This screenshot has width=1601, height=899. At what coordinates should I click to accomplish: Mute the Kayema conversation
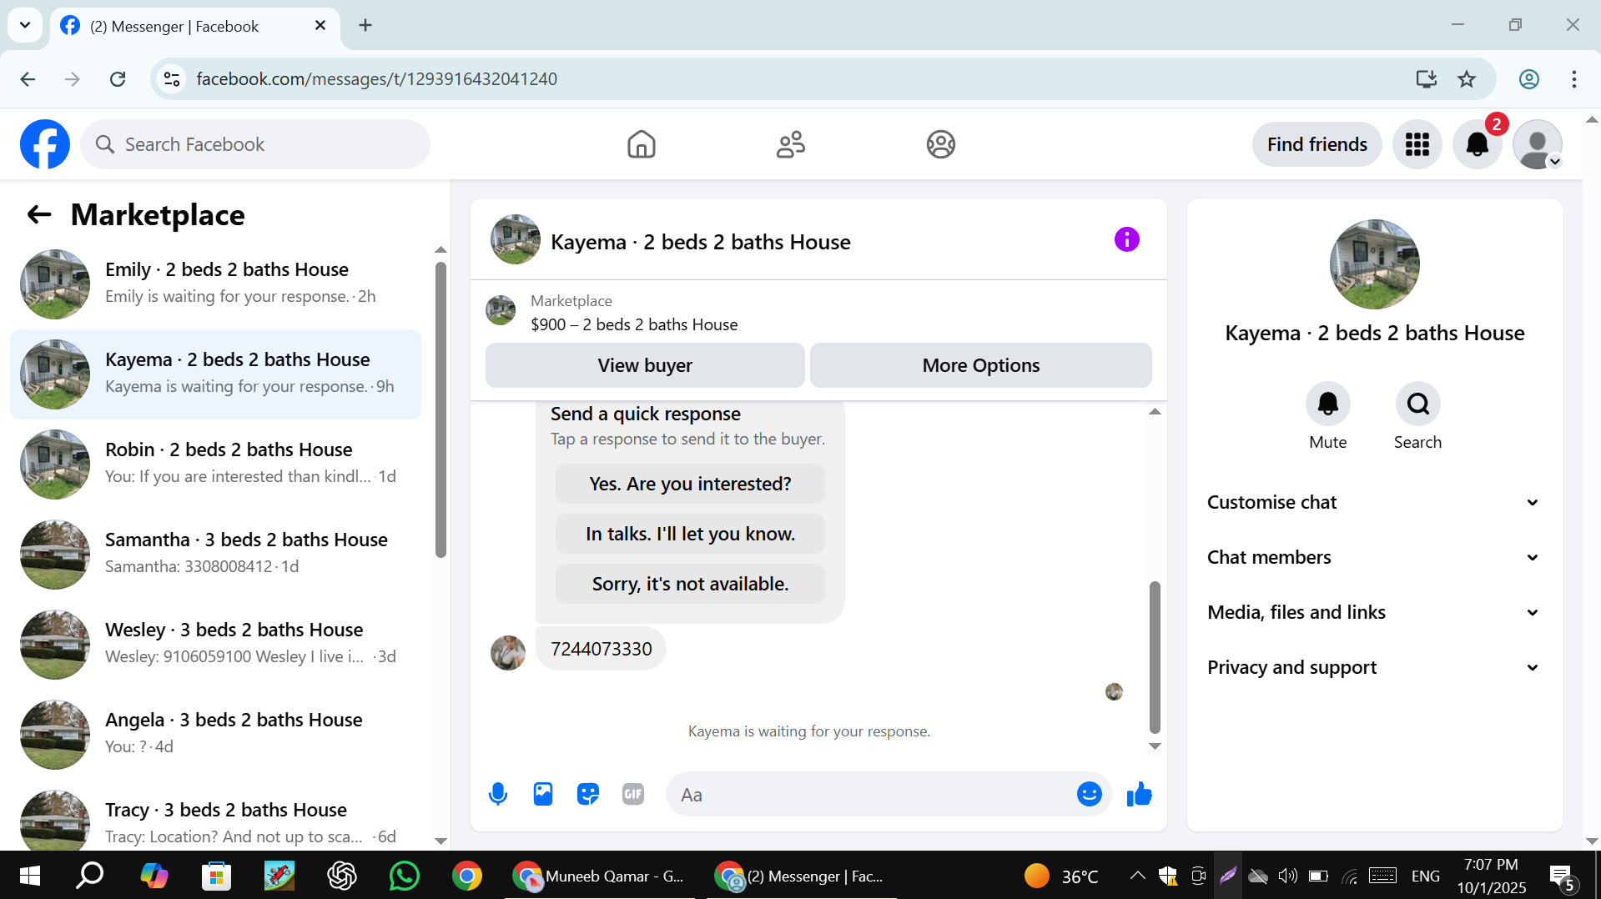[1327, 404]
